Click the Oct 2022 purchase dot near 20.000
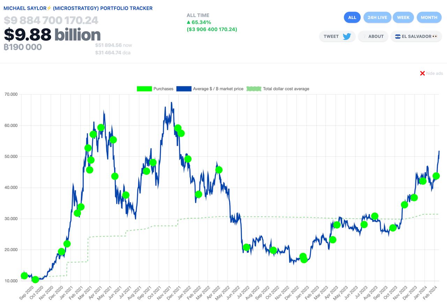The image size is (447, 307). tap(273, 250)
